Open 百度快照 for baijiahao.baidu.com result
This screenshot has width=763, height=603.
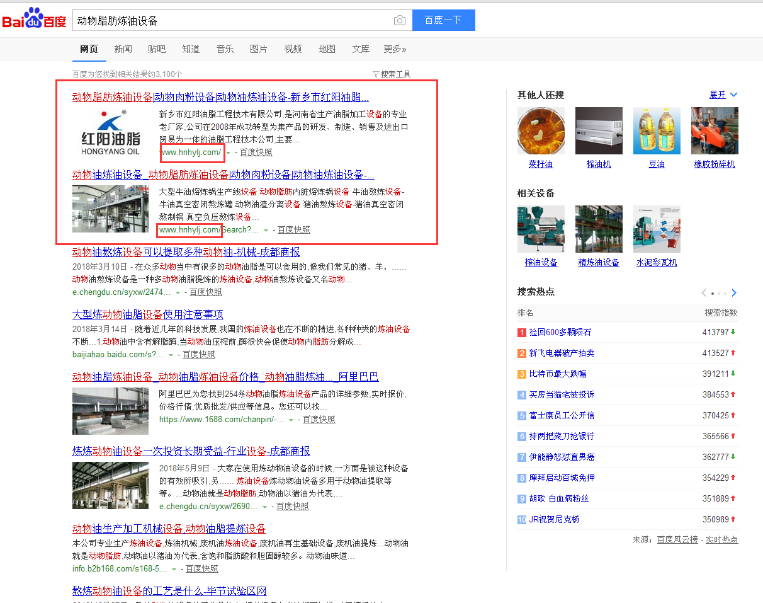click(199, 355)
